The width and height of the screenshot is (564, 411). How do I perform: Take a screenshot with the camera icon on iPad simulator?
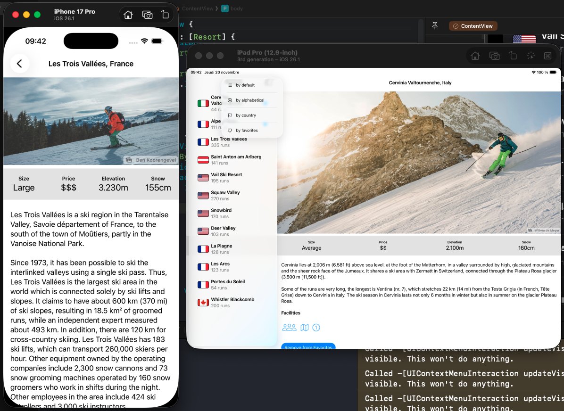495,56
